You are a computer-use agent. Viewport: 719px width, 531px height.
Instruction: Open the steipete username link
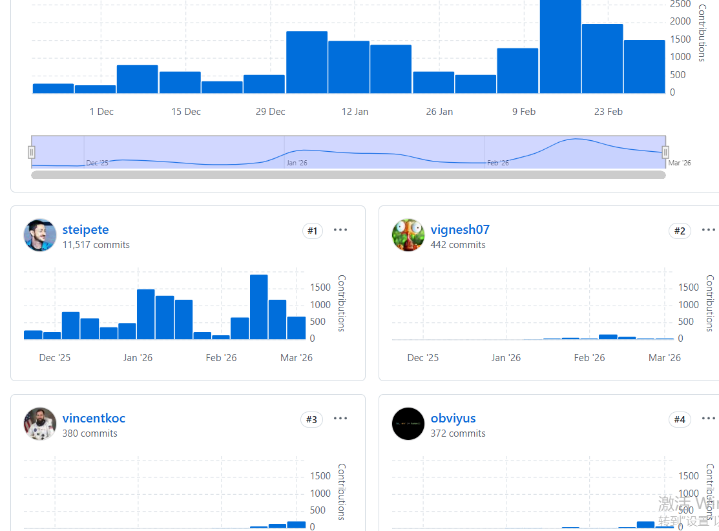point(86,229)
